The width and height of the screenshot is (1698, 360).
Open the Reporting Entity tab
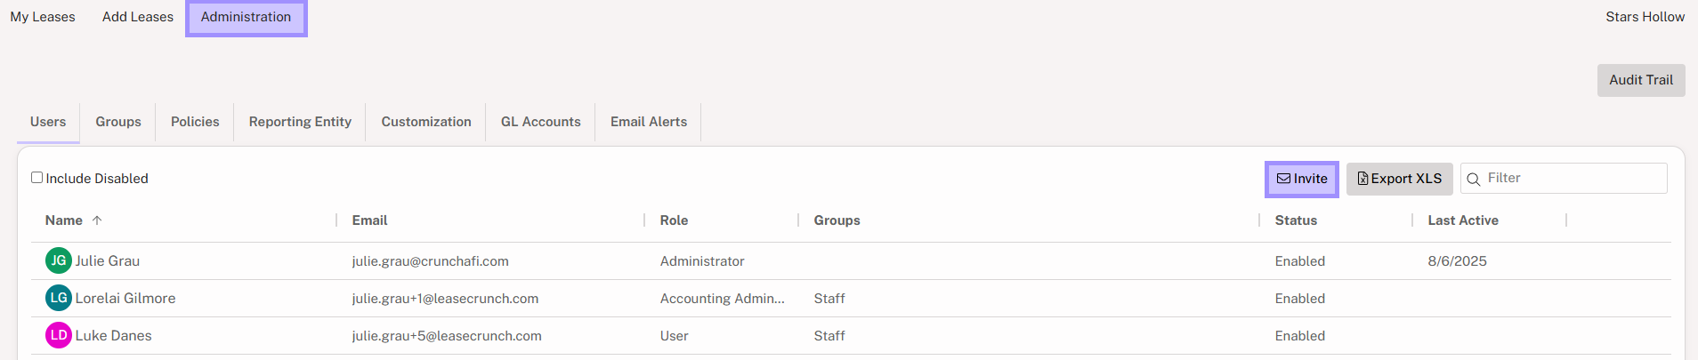[300, 122]
